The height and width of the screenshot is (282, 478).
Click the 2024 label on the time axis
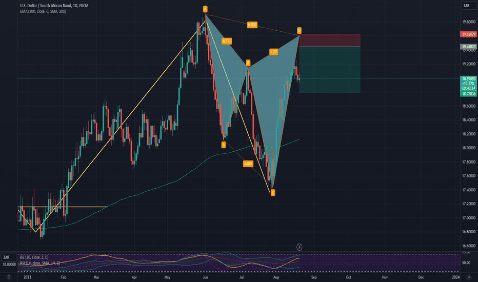click(x=456, y=277)
